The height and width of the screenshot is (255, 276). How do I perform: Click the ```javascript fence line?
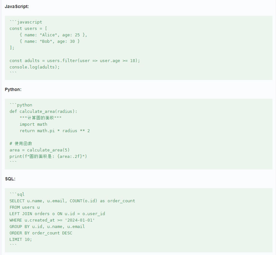coord(26,22)
